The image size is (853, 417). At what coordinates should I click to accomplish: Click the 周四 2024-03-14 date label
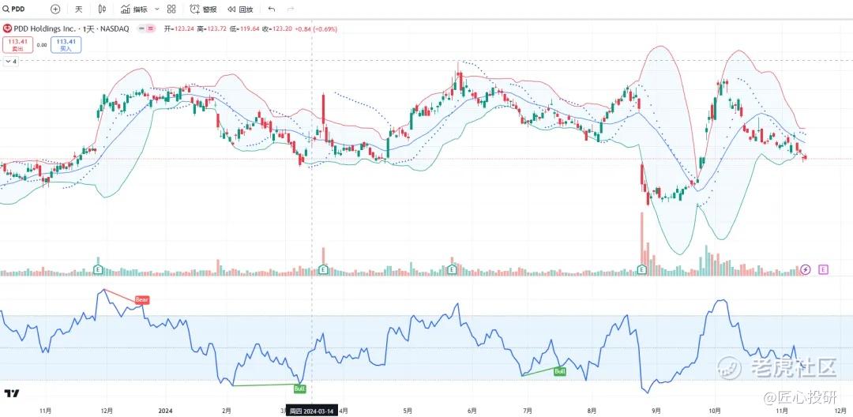click(x=312, y=411)
